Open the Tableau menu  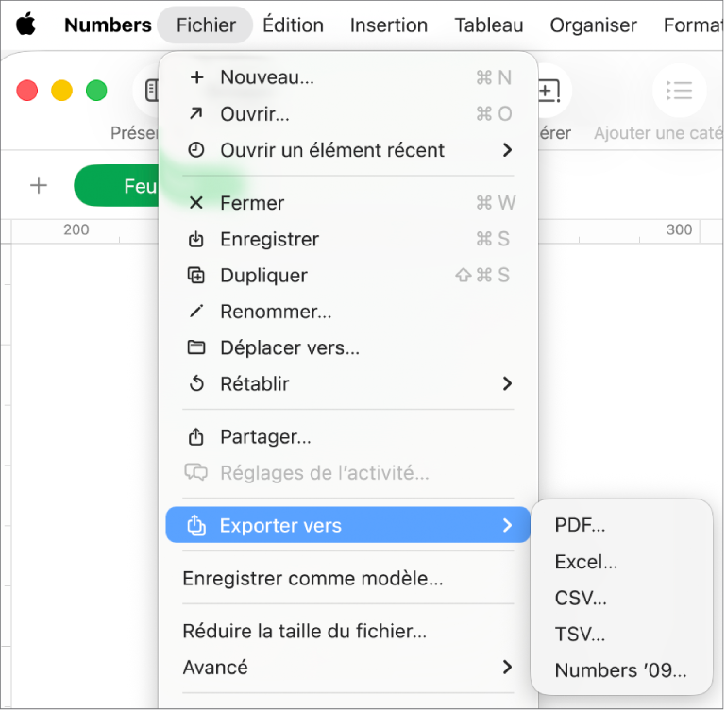pyautogui.click(x=488, y=25)
